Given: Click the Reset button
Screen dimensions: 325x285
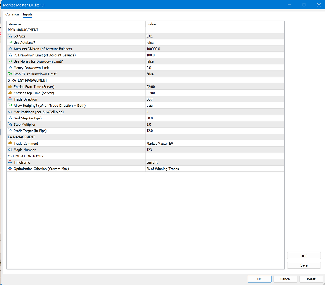Looking at the screenshot, I should [x=311, y=279].
